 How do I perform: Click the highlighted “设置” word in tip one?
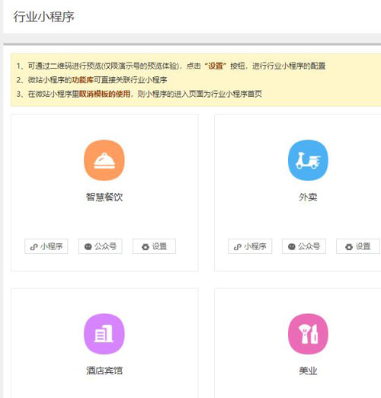216,66
